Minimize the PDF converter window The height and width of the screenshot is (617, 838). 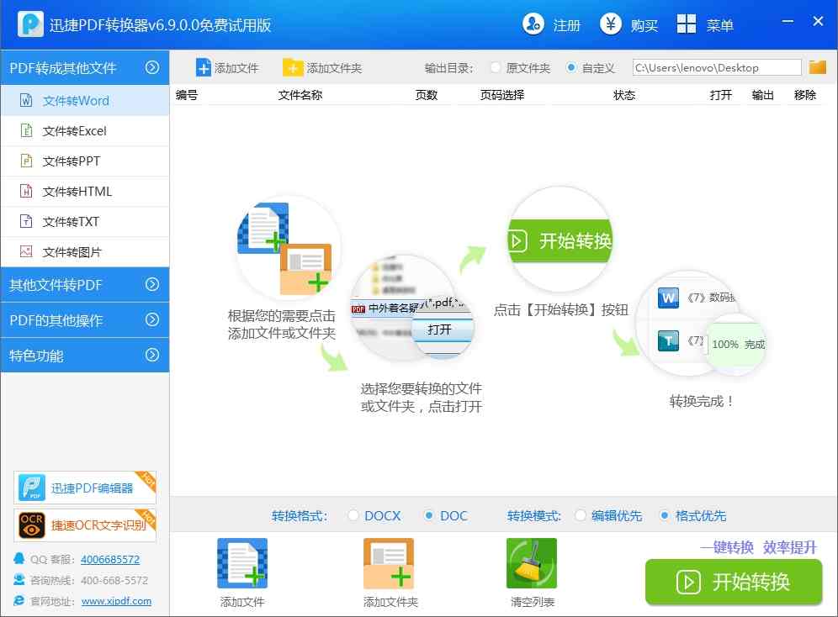tap(788, 21)
